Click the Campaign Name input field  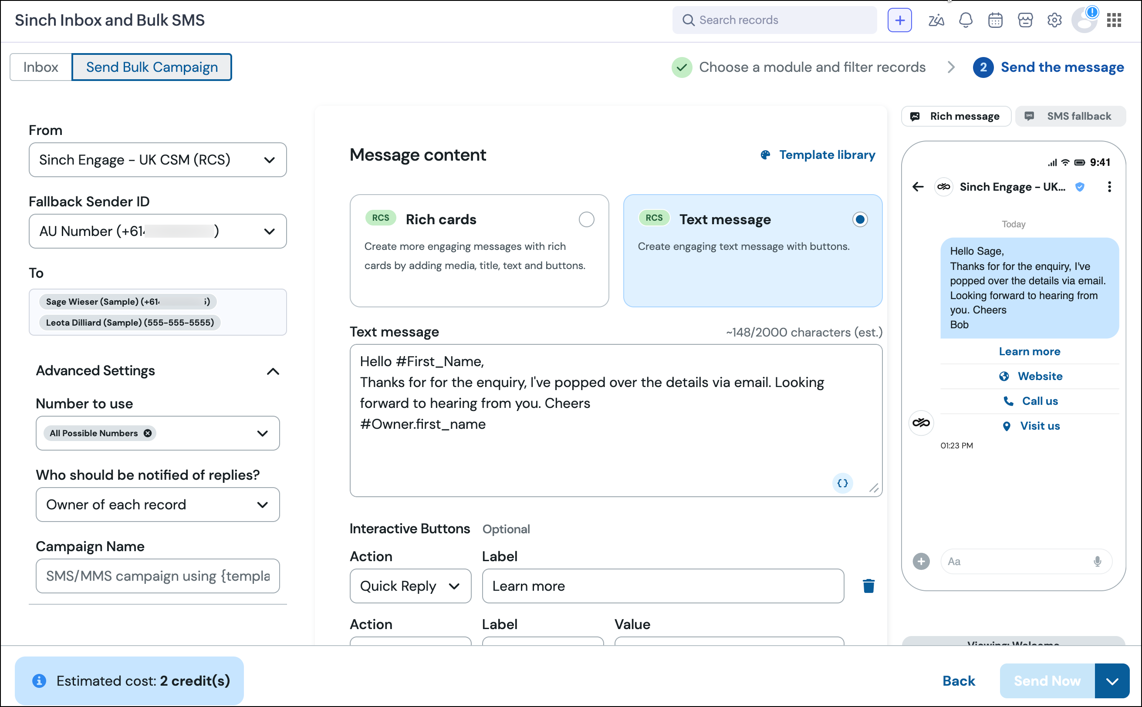158,576
